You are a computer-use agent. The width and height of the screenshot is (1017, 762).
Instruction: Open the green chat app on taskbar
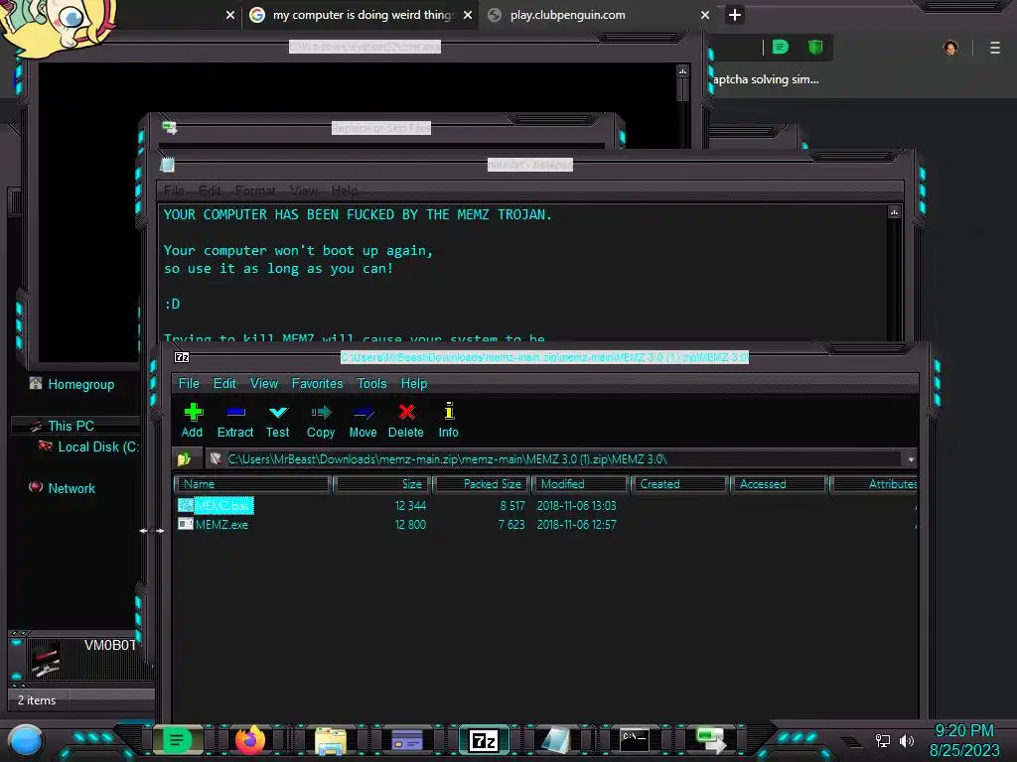[176, 739]
